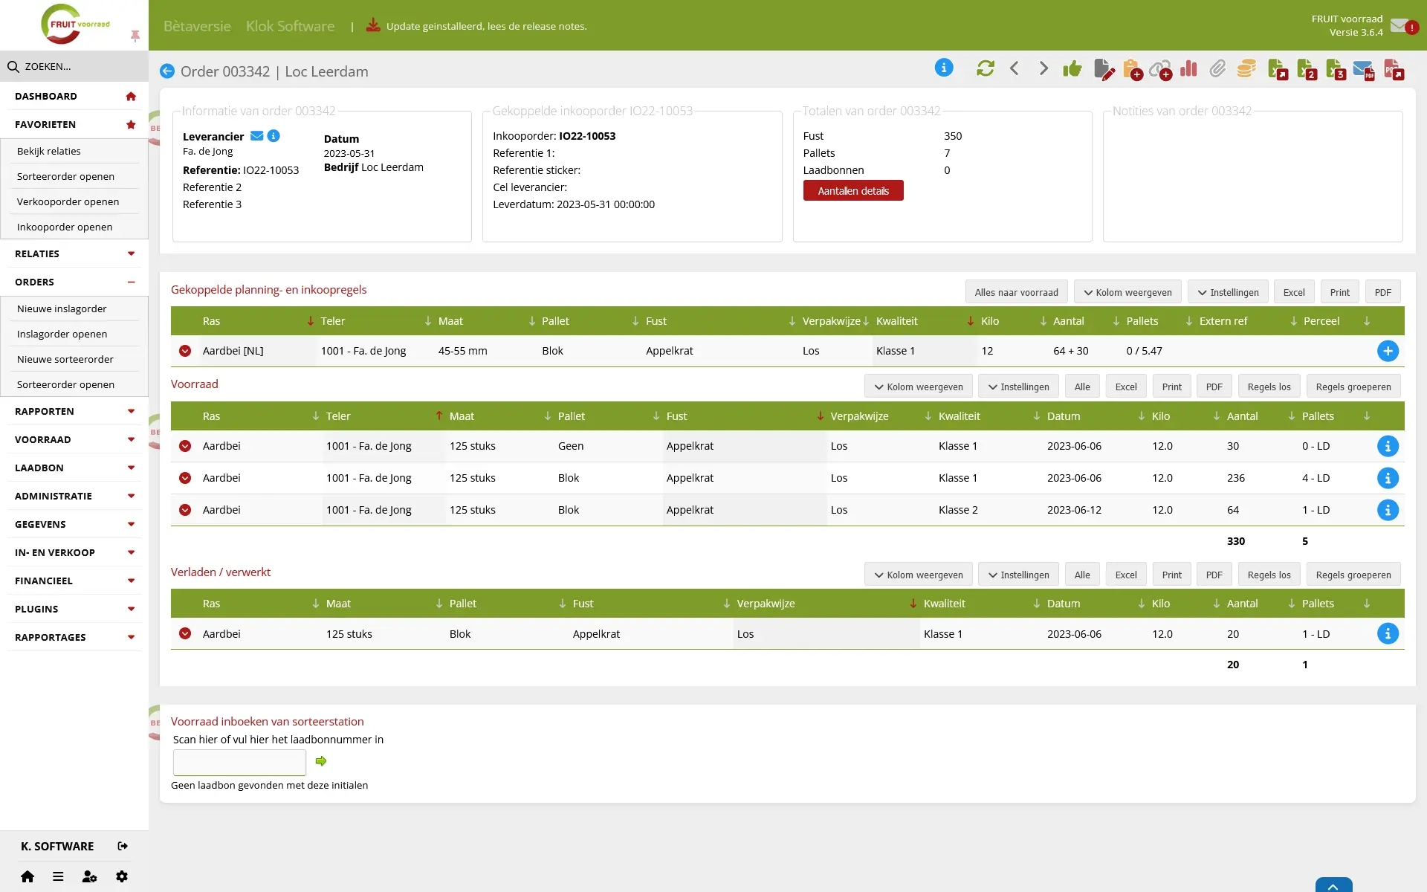The width and height of the screenshot is (1427, 892).
Task: Open Kolom weergeven dropdown in Verladen section
Action: click(x=919, y=575)
